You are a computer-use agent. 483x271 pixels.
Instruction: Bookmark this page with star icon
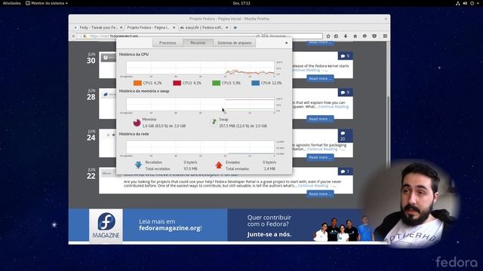[x=328, y=36]
